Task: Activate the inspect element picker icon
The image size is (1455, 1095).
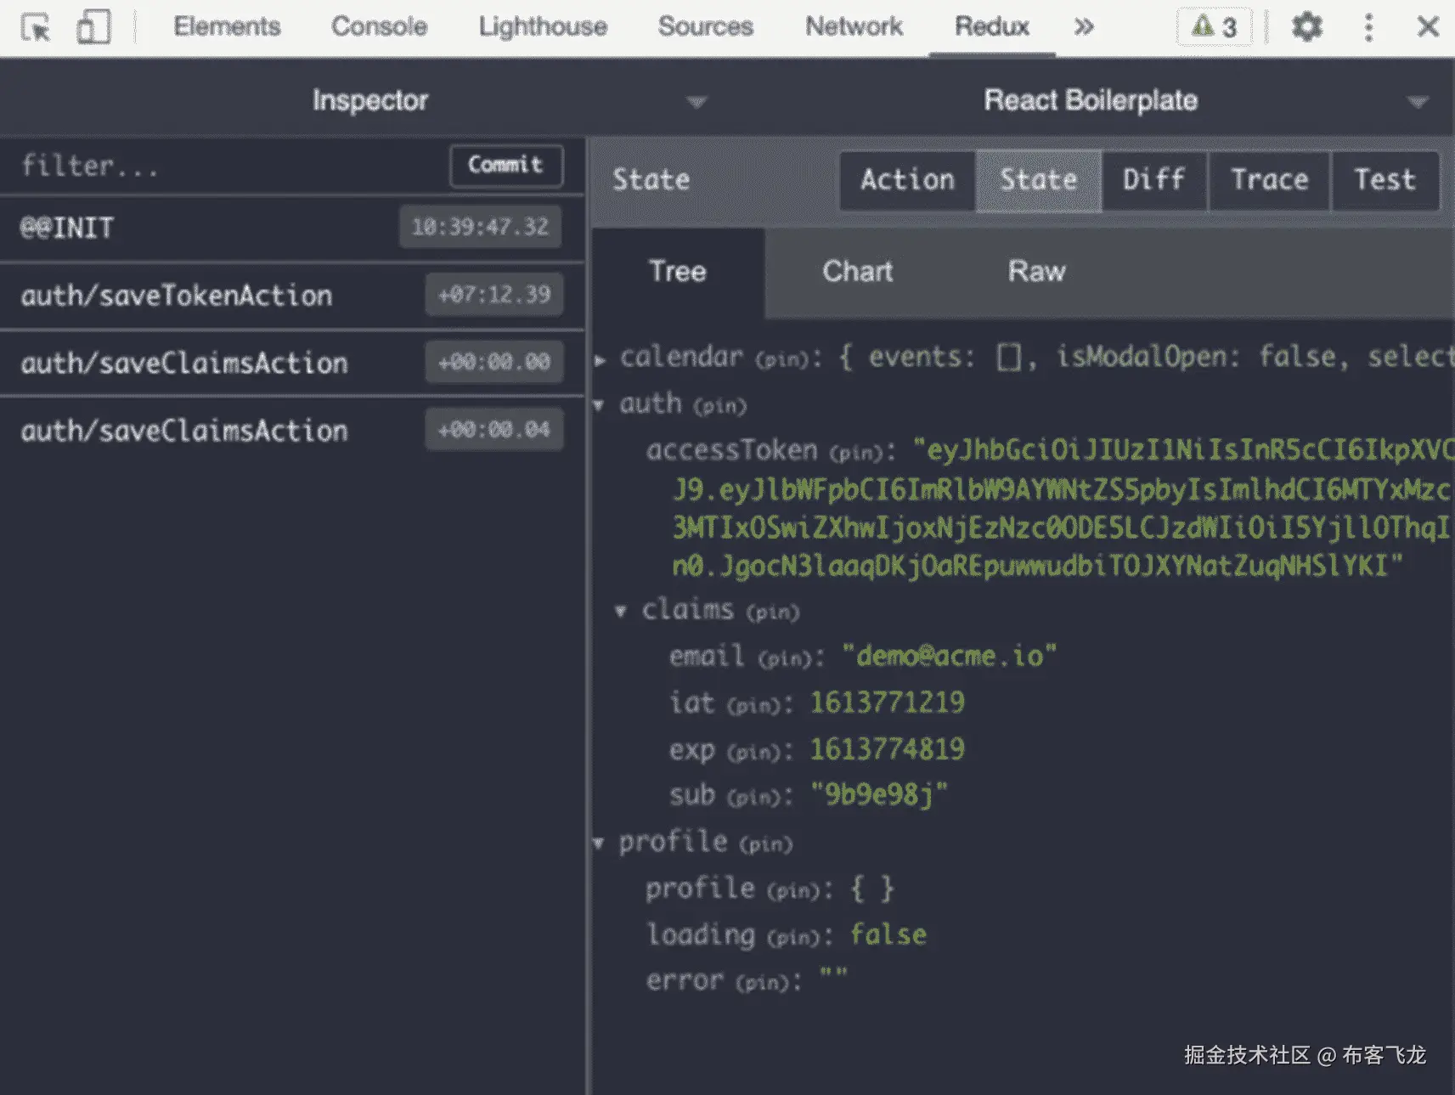Action: (36, 27)
